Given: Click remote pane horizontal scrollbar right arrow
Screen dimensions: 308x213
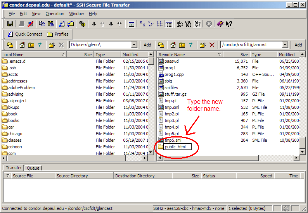Looking at the screenshot, I should 296,158.
